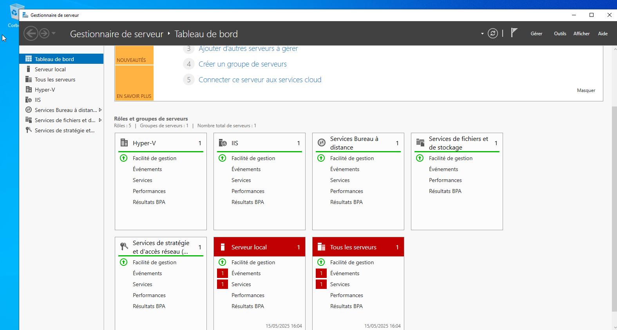Open the Aide menu
Viewport: 617px width, 330px height.
[603, 34]
